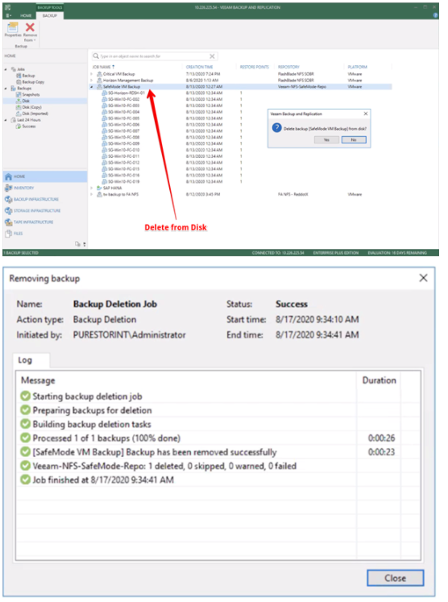Sort by the RESTORE POINTS column header
This screenshot has width=448, height=602.
pos(254,67)
